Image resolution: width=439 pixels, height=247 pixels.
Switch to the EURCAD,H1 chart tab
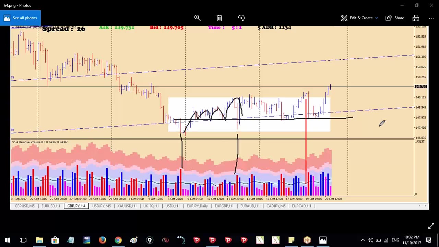(301, 206)
